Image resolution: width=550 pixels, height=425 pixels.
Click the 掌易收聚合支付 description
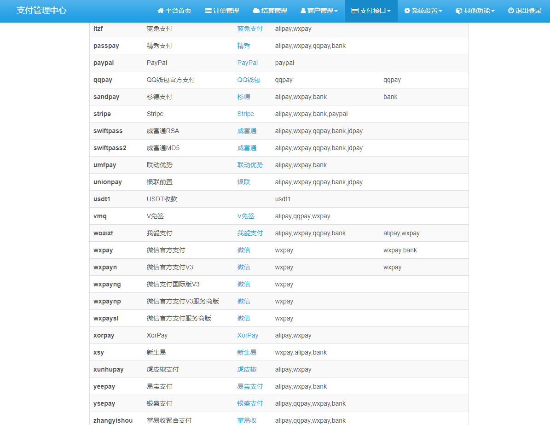[169, 420]
